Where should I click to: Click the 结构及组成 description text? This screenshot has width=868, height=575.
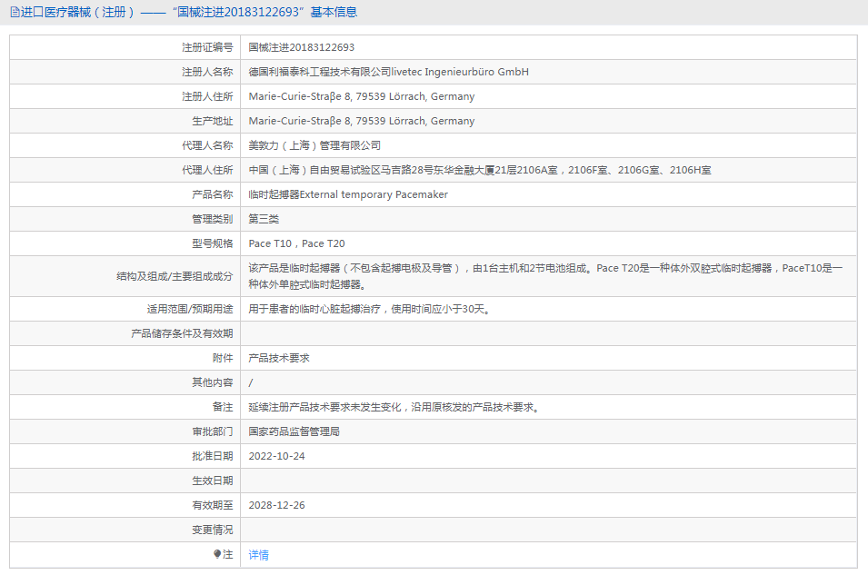[545, 275]
